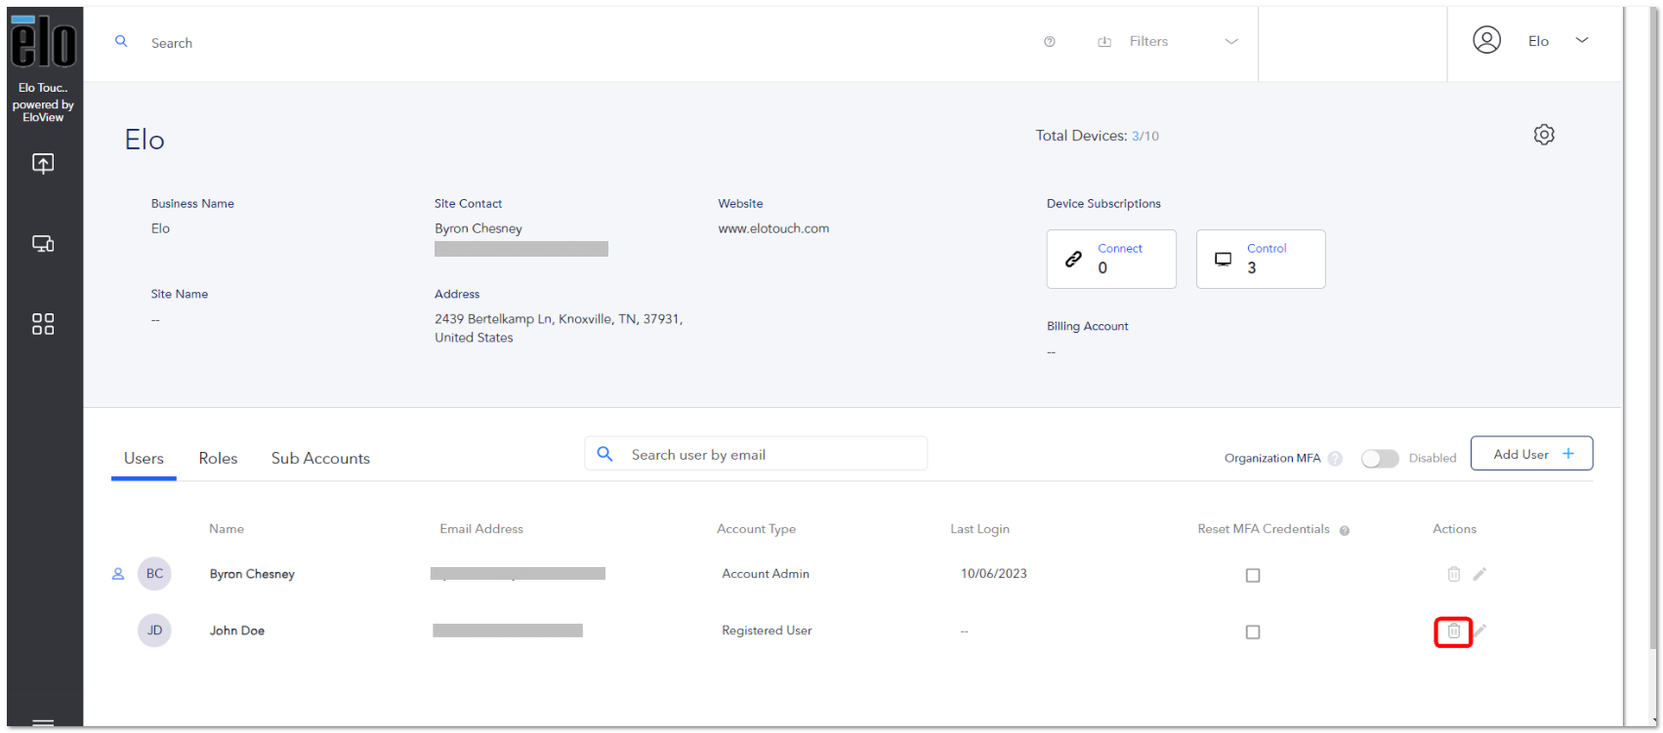This screenshot has height=733, width=1663.
Task: Expand the Filters dropdown chevron
Action: pos(1231,42)
